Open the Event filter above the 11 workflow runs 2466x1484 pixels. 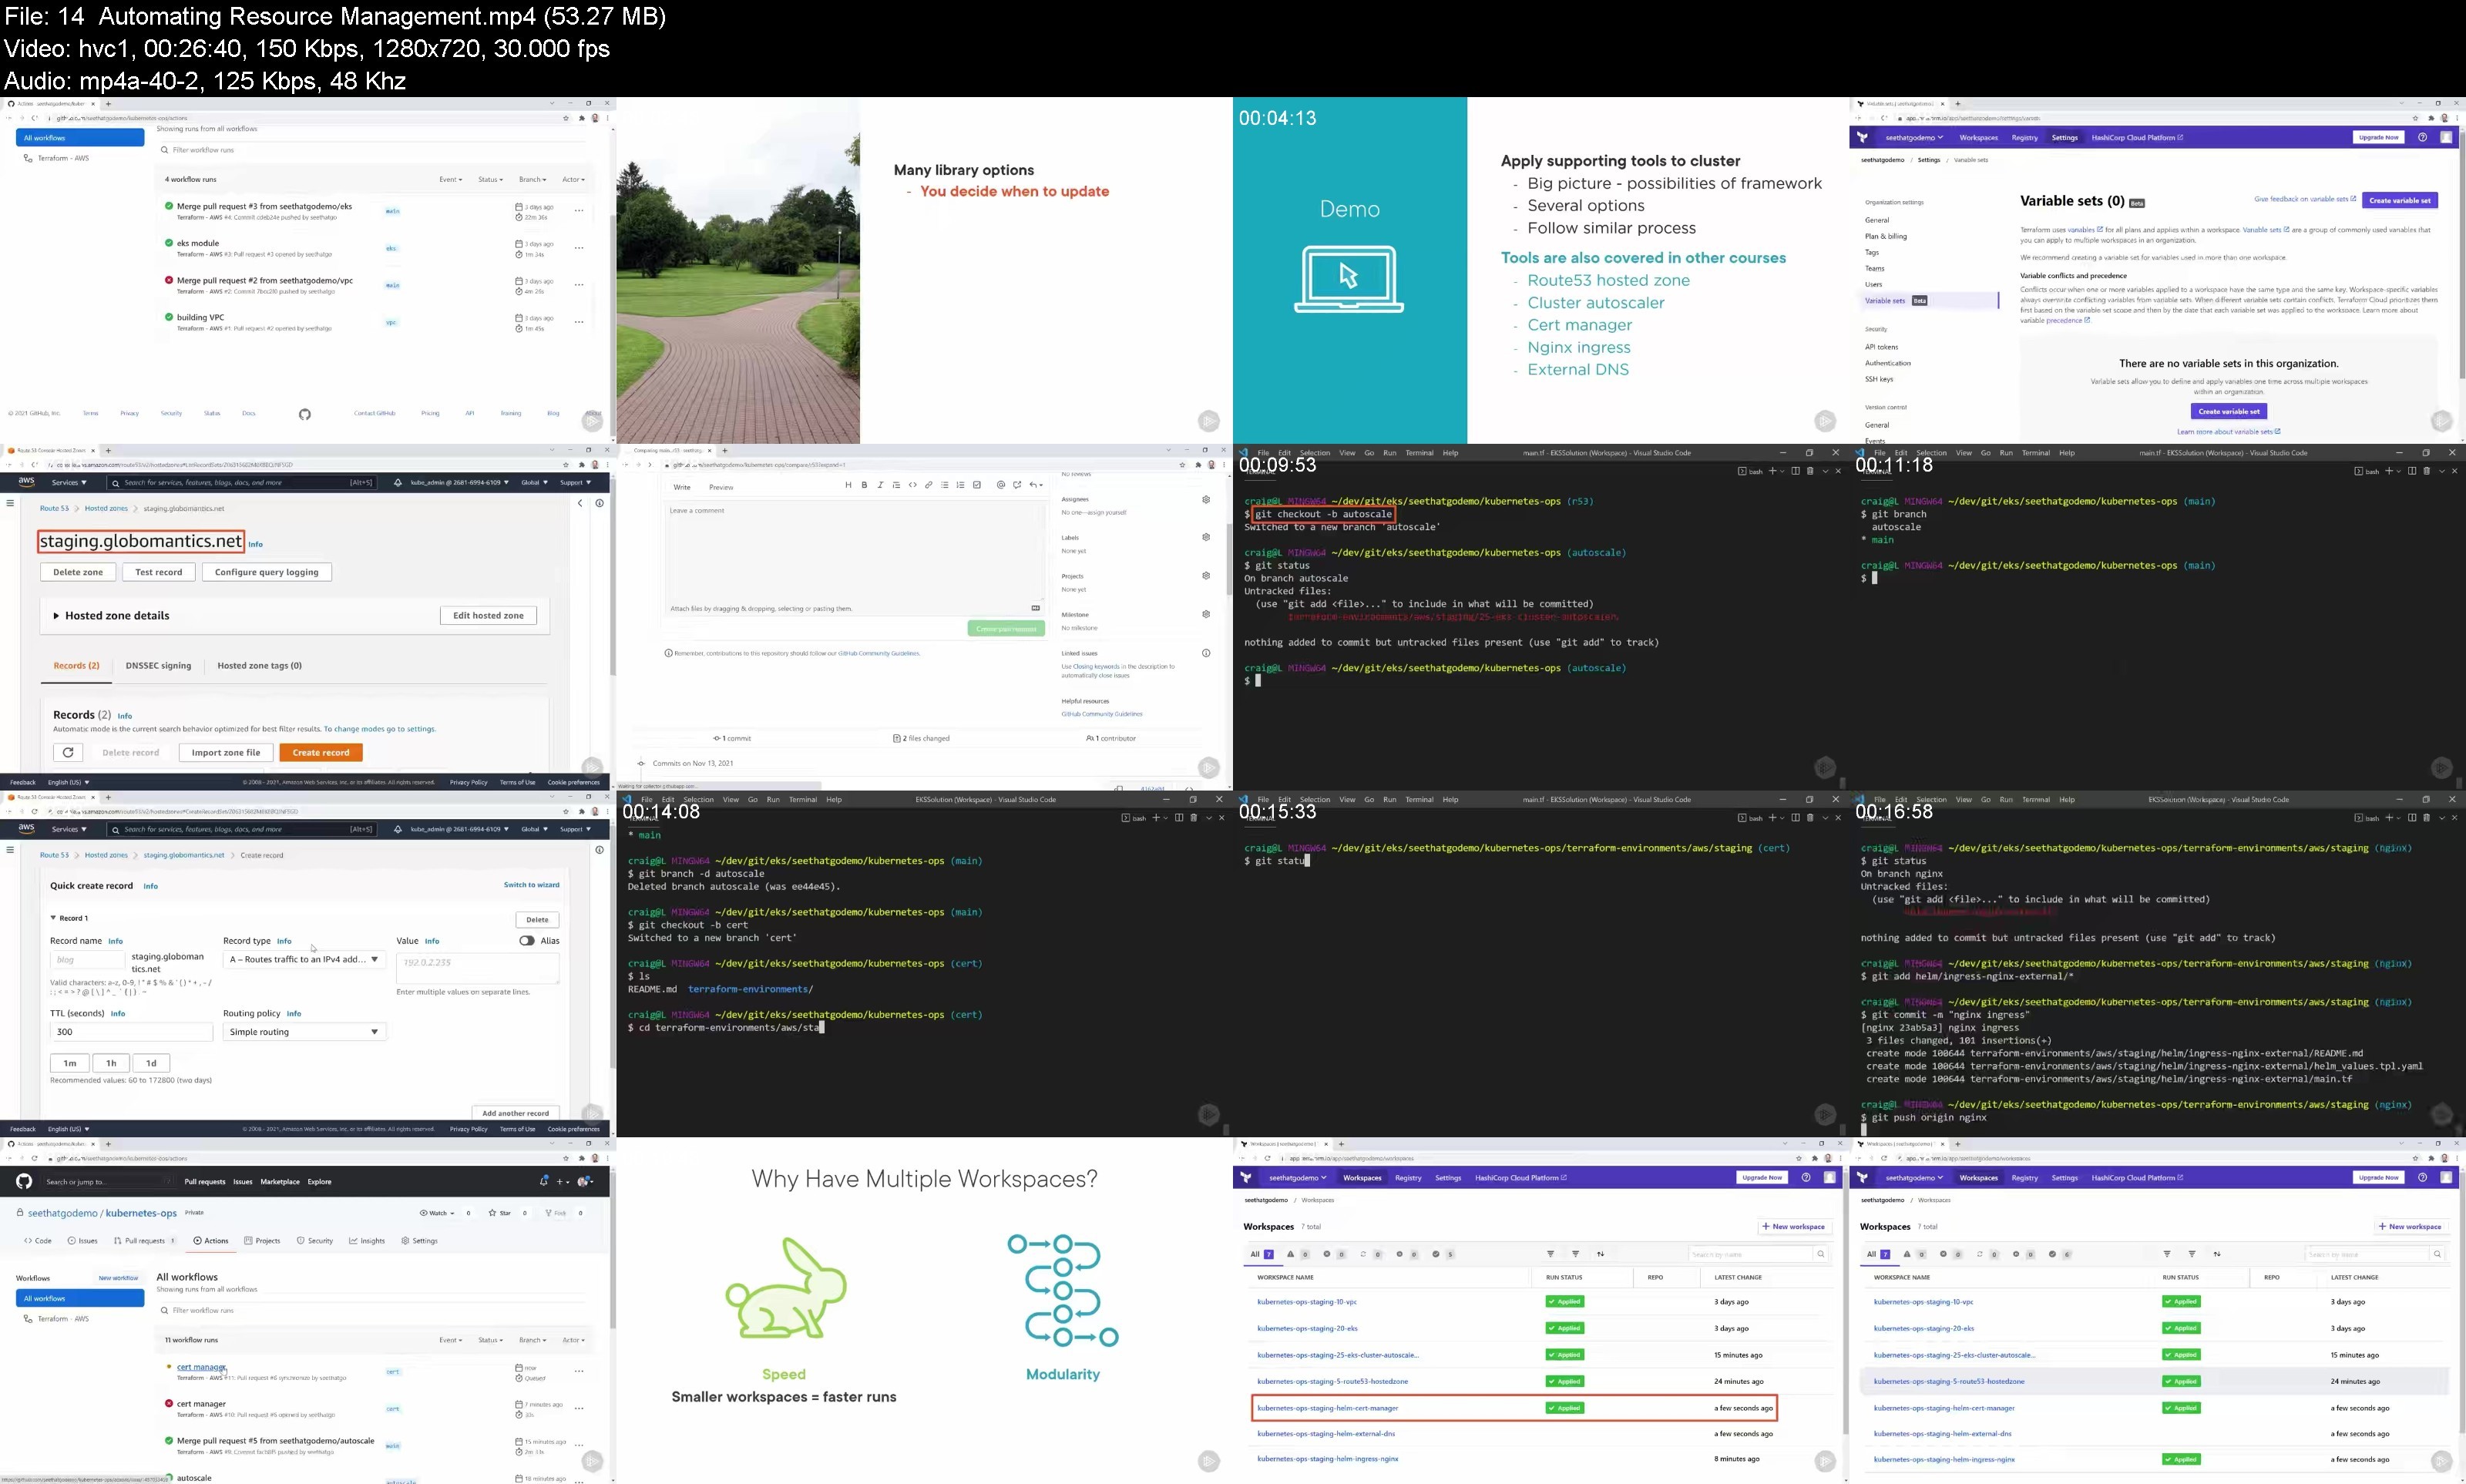pyautogui.click(x=450, y=1340)
